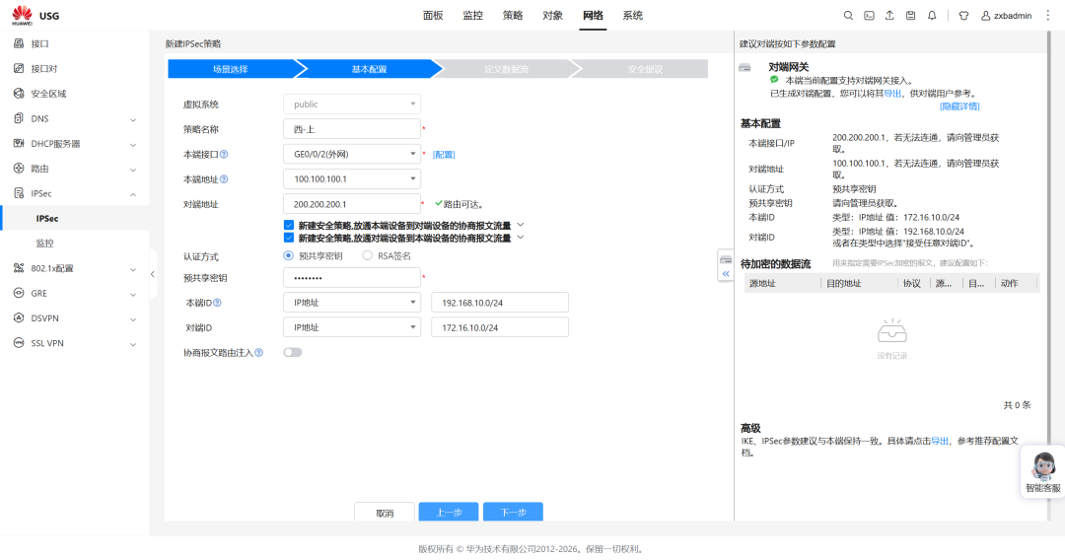Click help icon beside 本端地址
This screenshot has height=560, width=1065.
point(224,179)
